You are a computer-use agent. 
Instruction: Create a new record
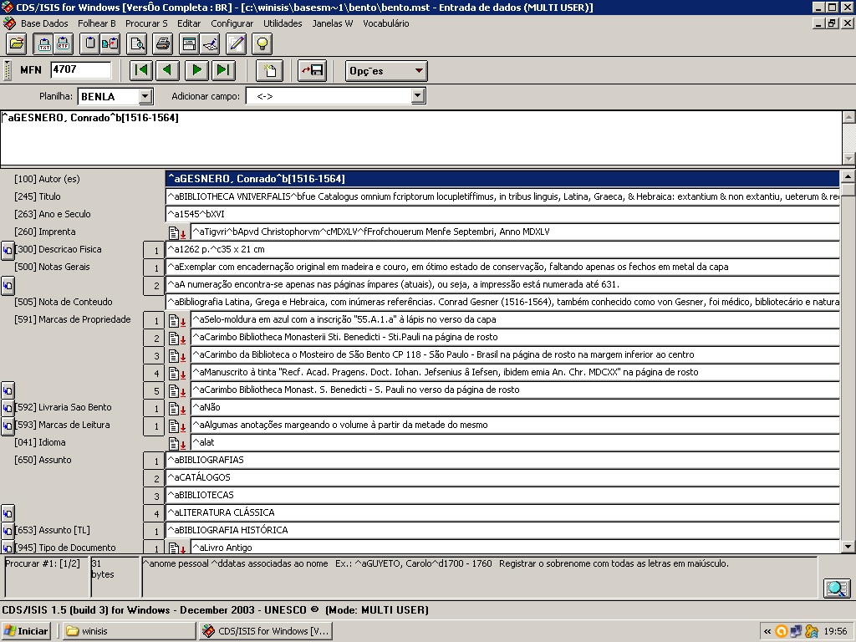click(269, 70)
